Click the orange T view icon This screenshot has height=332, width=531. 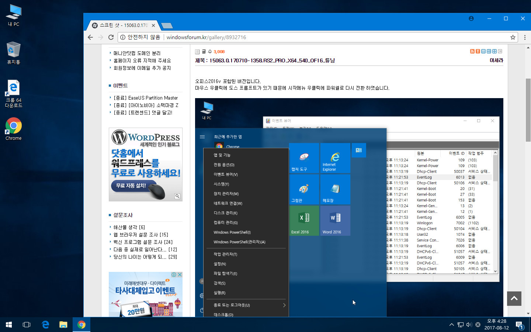tap(478, 51)
